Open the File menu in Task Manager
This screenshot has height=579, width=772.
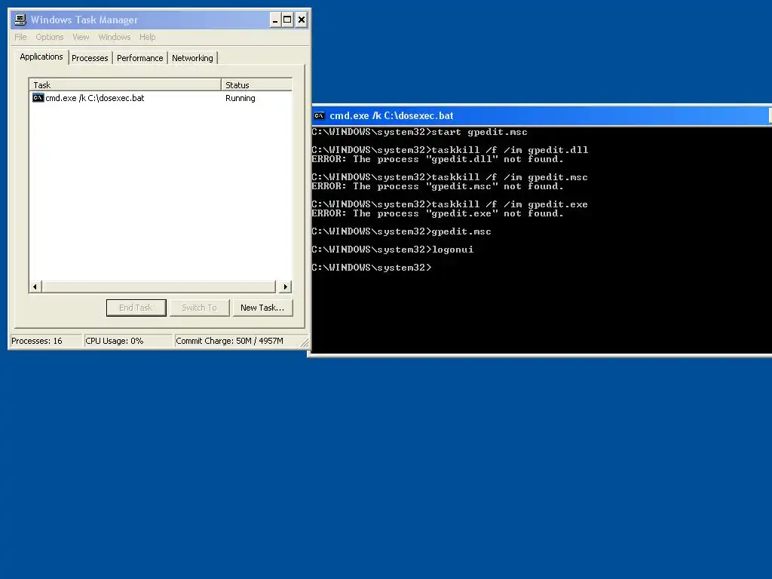pyautogui.click(x=20, y=37)
